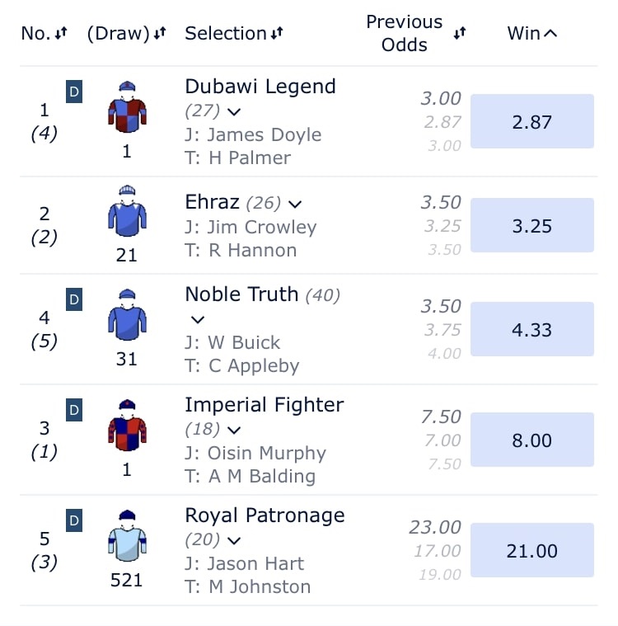Click the D badge beside Royal Patronage

click(x=74, y=520)
